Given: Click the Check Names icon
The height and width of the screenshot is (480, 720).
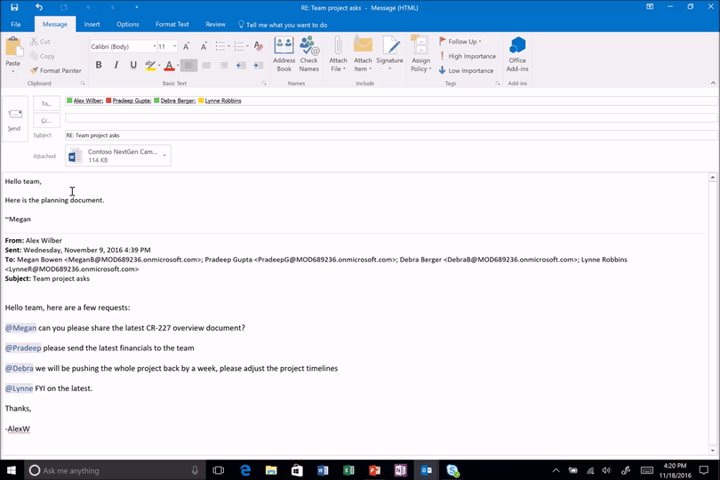Looking at the screenshot, I should pyautogui.click(x=308, y=54).
